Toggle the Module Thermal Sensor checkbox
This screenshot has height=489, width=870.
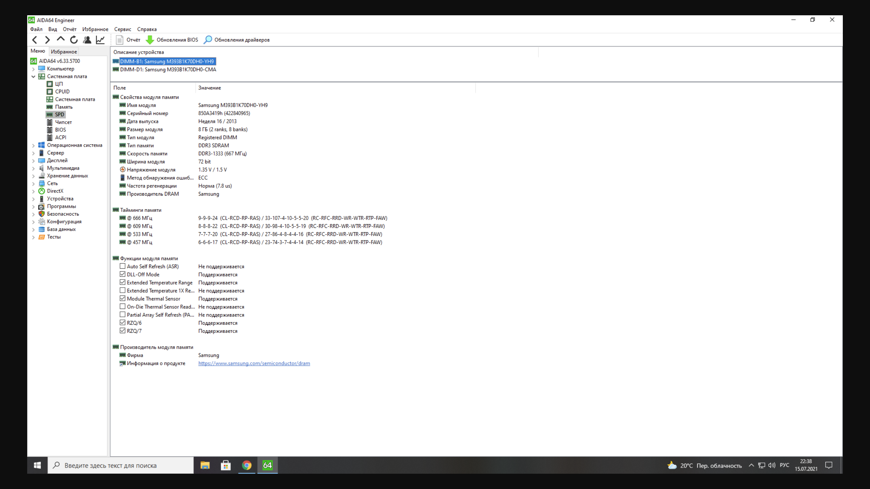click(123, 298)
